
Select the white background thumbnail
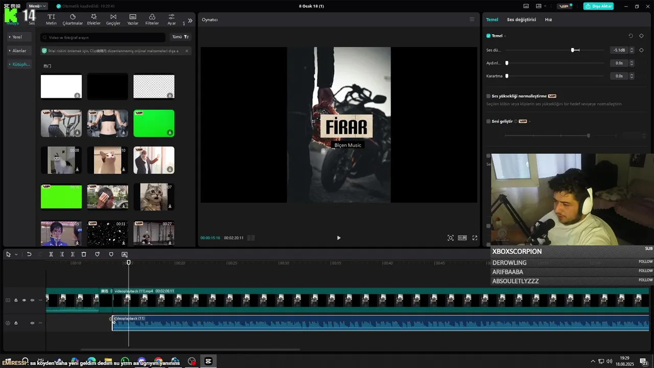[x=61, y=86]
